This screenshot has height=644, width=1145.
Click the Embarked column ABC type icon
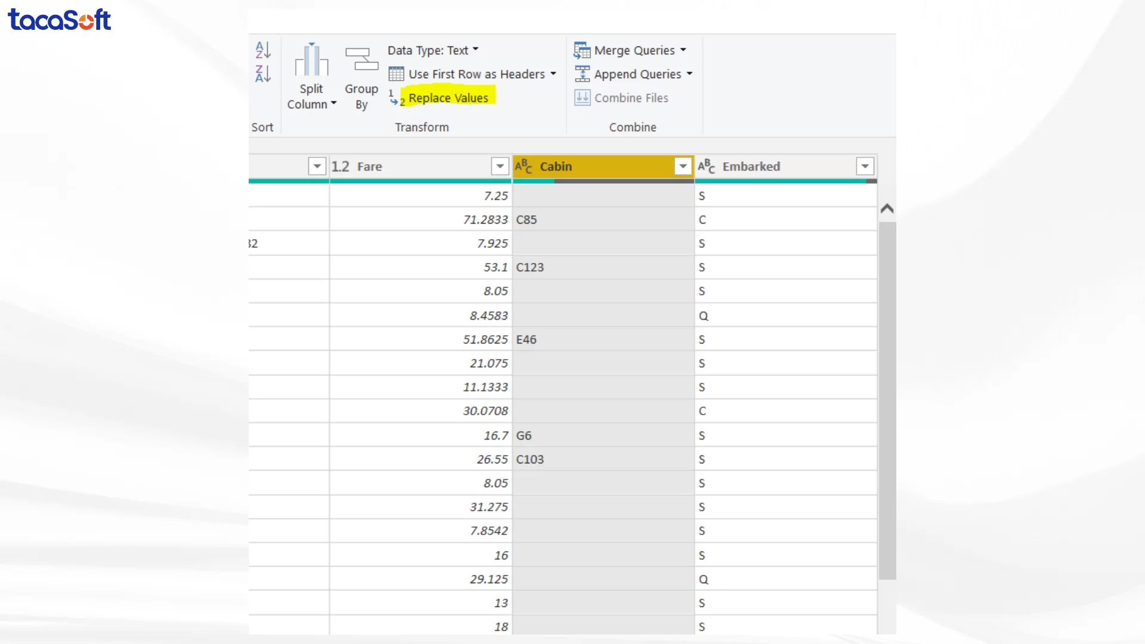pyautogui.click(x=706, y=166)
